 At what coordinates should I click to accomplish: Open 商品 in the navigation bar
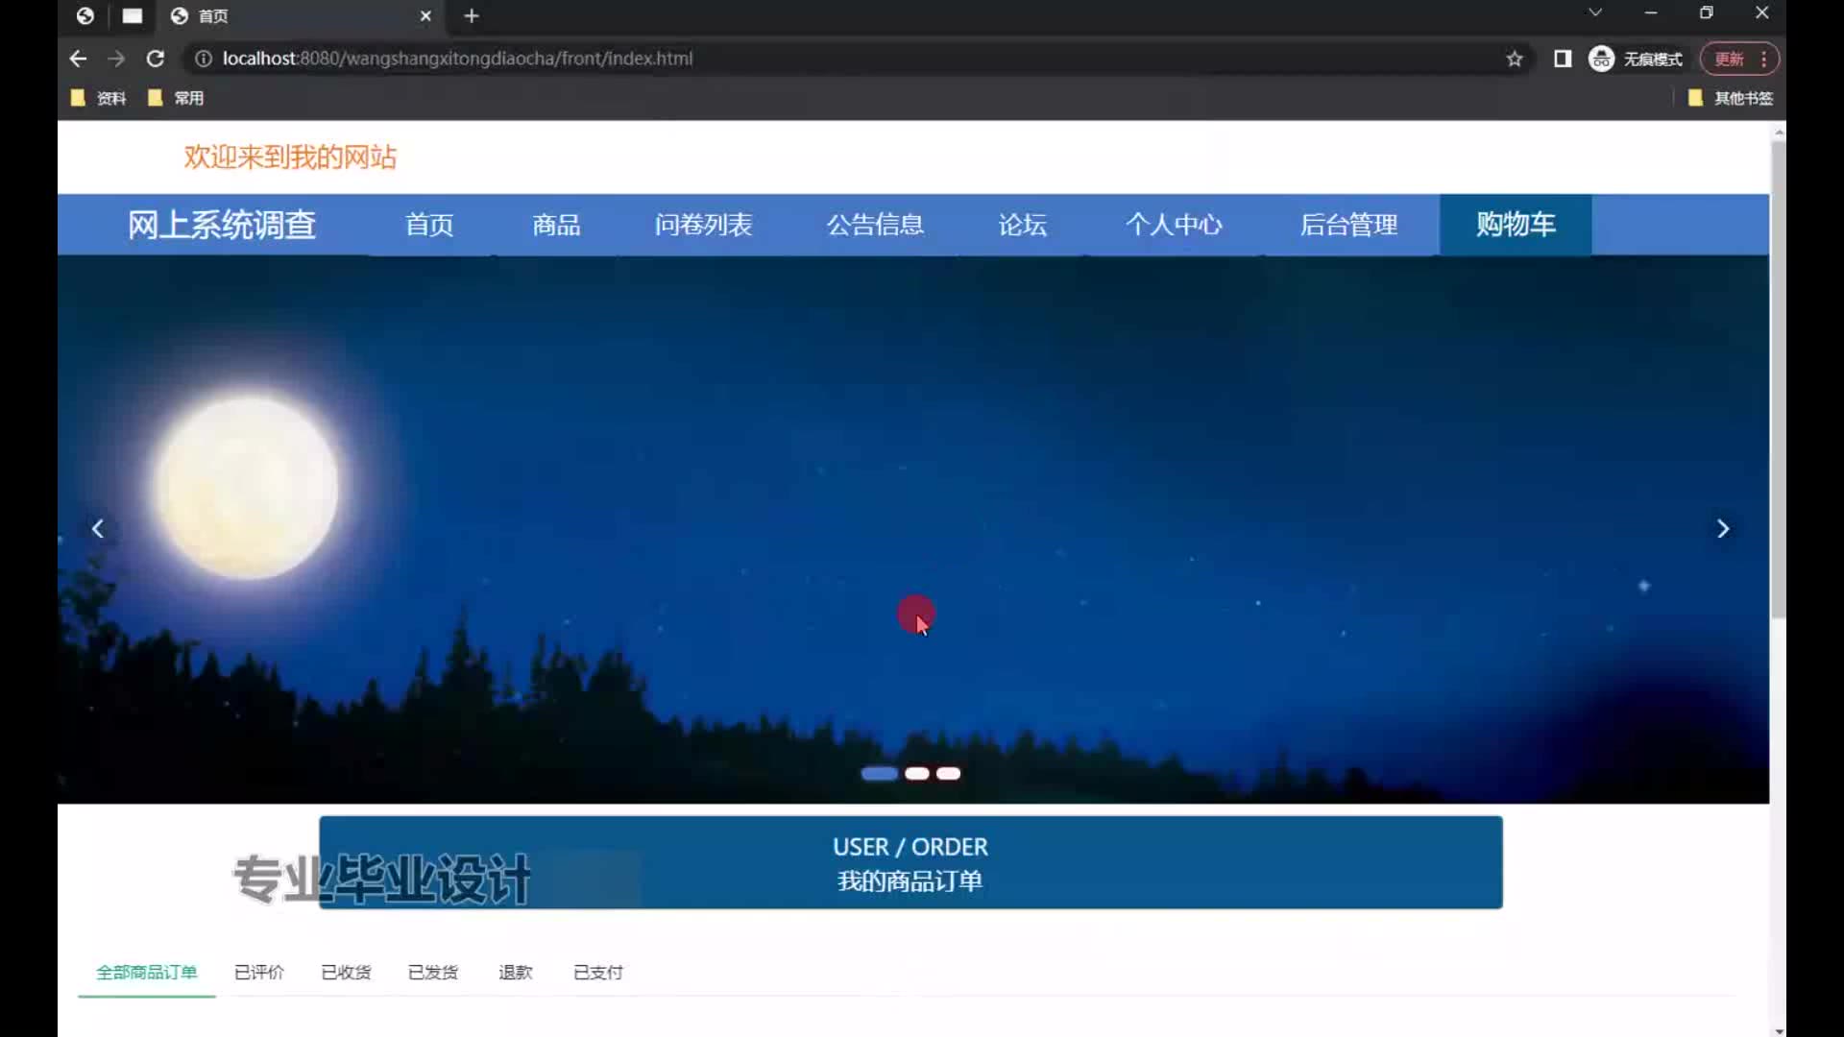click(556, 225)
